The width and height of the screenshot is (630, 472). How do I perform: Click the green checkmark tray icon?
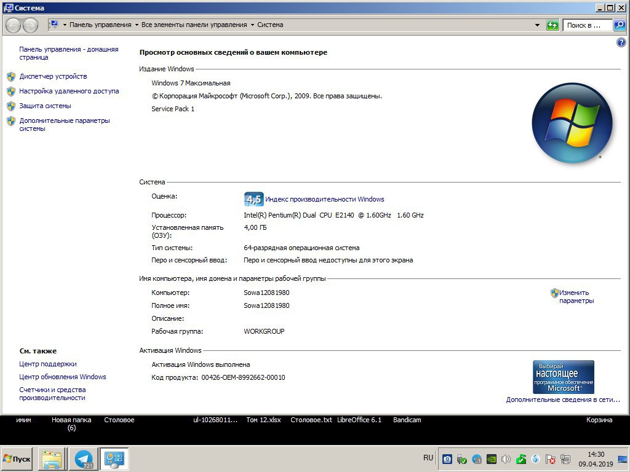520,458
